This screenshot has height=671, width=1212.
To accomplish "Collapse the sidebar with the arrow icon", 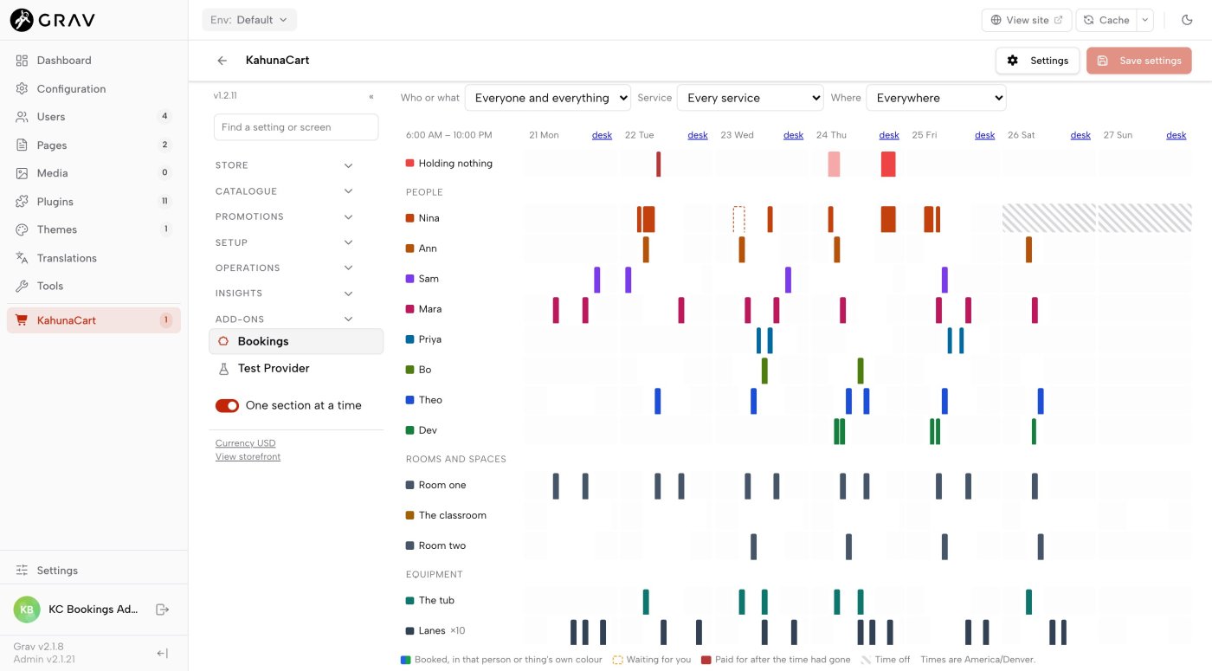I will (162, 654).
